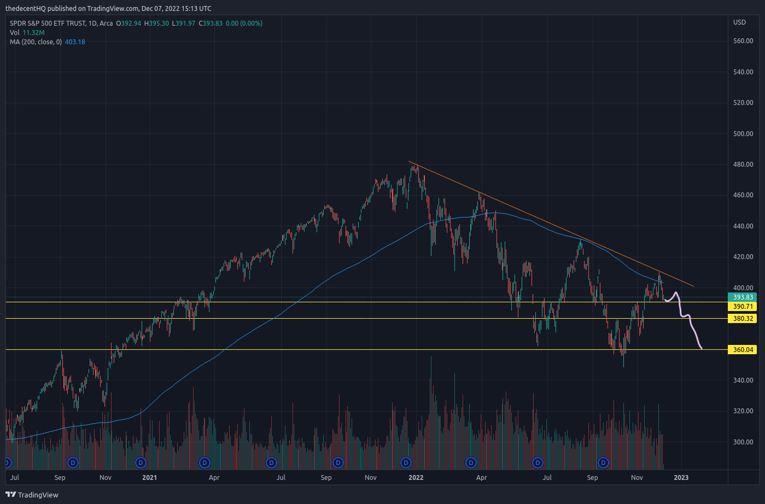Click the 2022 time axis label
Viewport: 765px width, 504px height.
pos(416,478)
